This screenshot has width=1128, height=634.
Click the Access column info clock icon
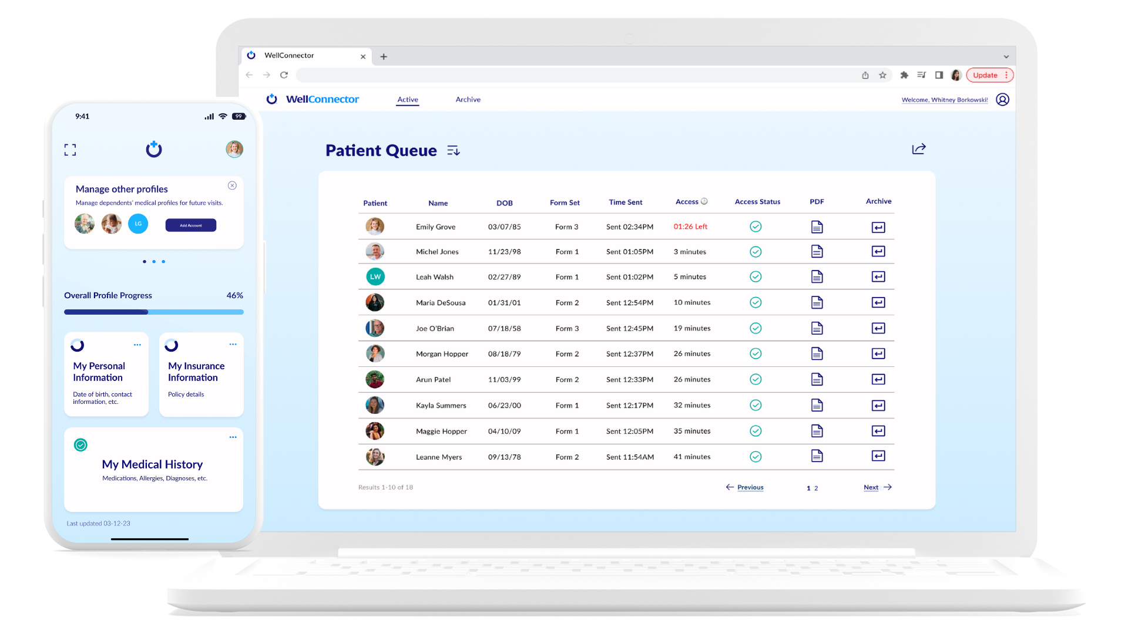(704, 201)
